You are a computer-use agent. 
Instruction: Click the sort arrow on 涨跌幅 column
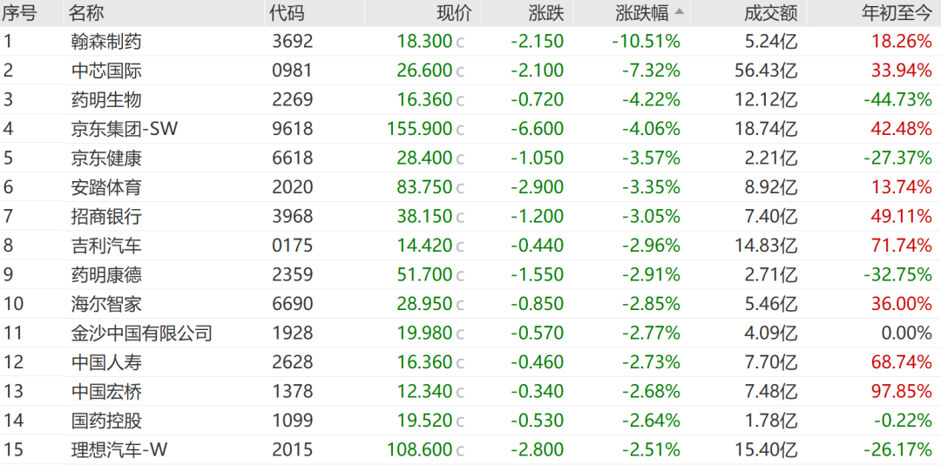[679, 12]
